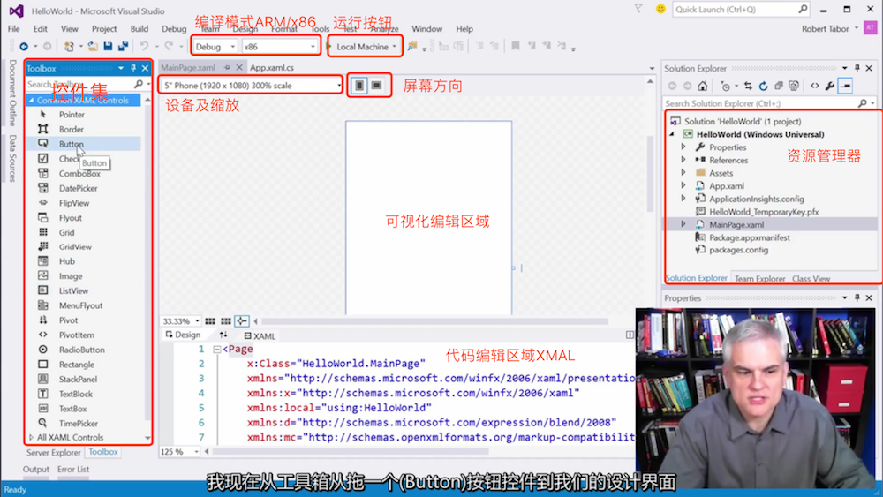This screenshot has width=883, height=497.
Task: Toggle snapping to snaplines icon
Action: pos(242,320)
